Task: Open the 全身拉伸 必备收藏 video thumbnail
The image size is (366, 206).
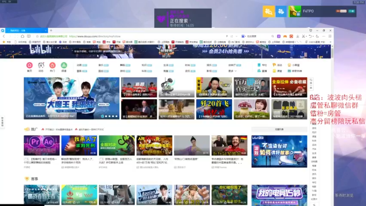Action: click(289, 87)
